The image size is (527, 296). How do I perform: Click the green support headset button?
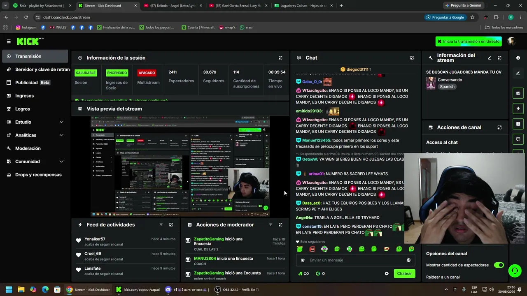pos(515,271)
